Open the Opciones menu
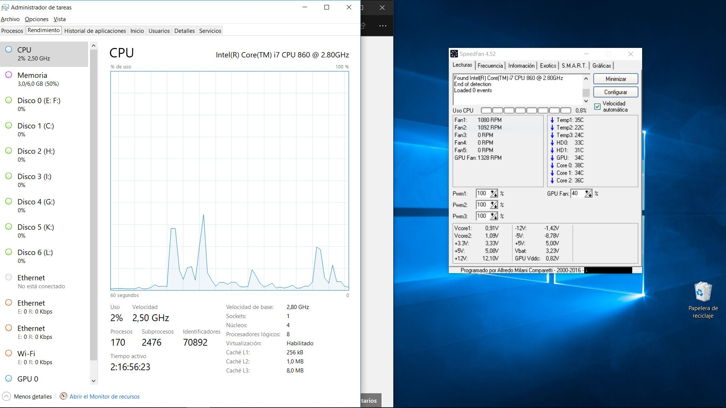726x408 pixels. click(x=36, y=19)
